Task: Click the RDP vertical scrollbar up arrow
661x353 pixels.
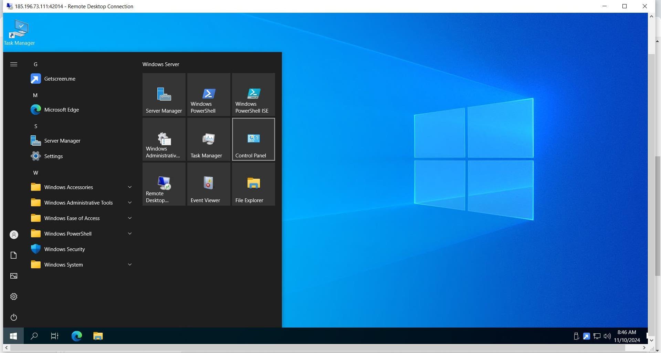Action: 651,16
